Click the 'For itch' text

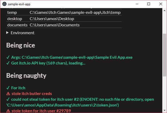pos(18,88)
